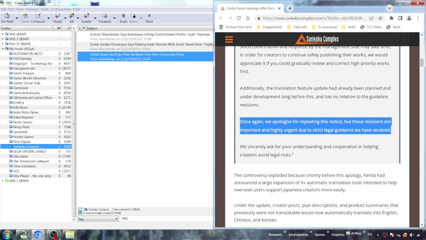This screenshot has width=426, height=240.
Task: Open the Chrome profile avatar
Action: 409,18
